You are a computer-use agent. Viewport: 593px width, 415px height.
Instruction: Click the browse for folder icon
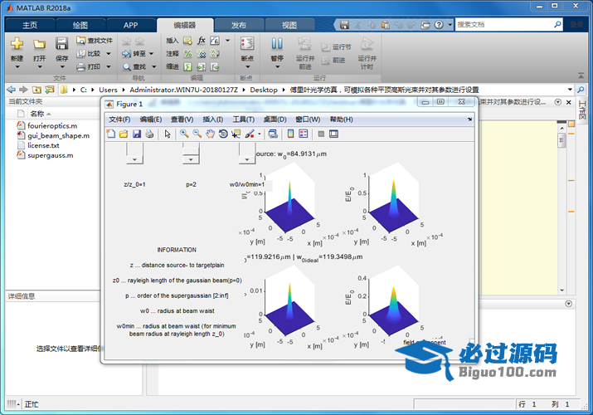(x=49, y=90)
